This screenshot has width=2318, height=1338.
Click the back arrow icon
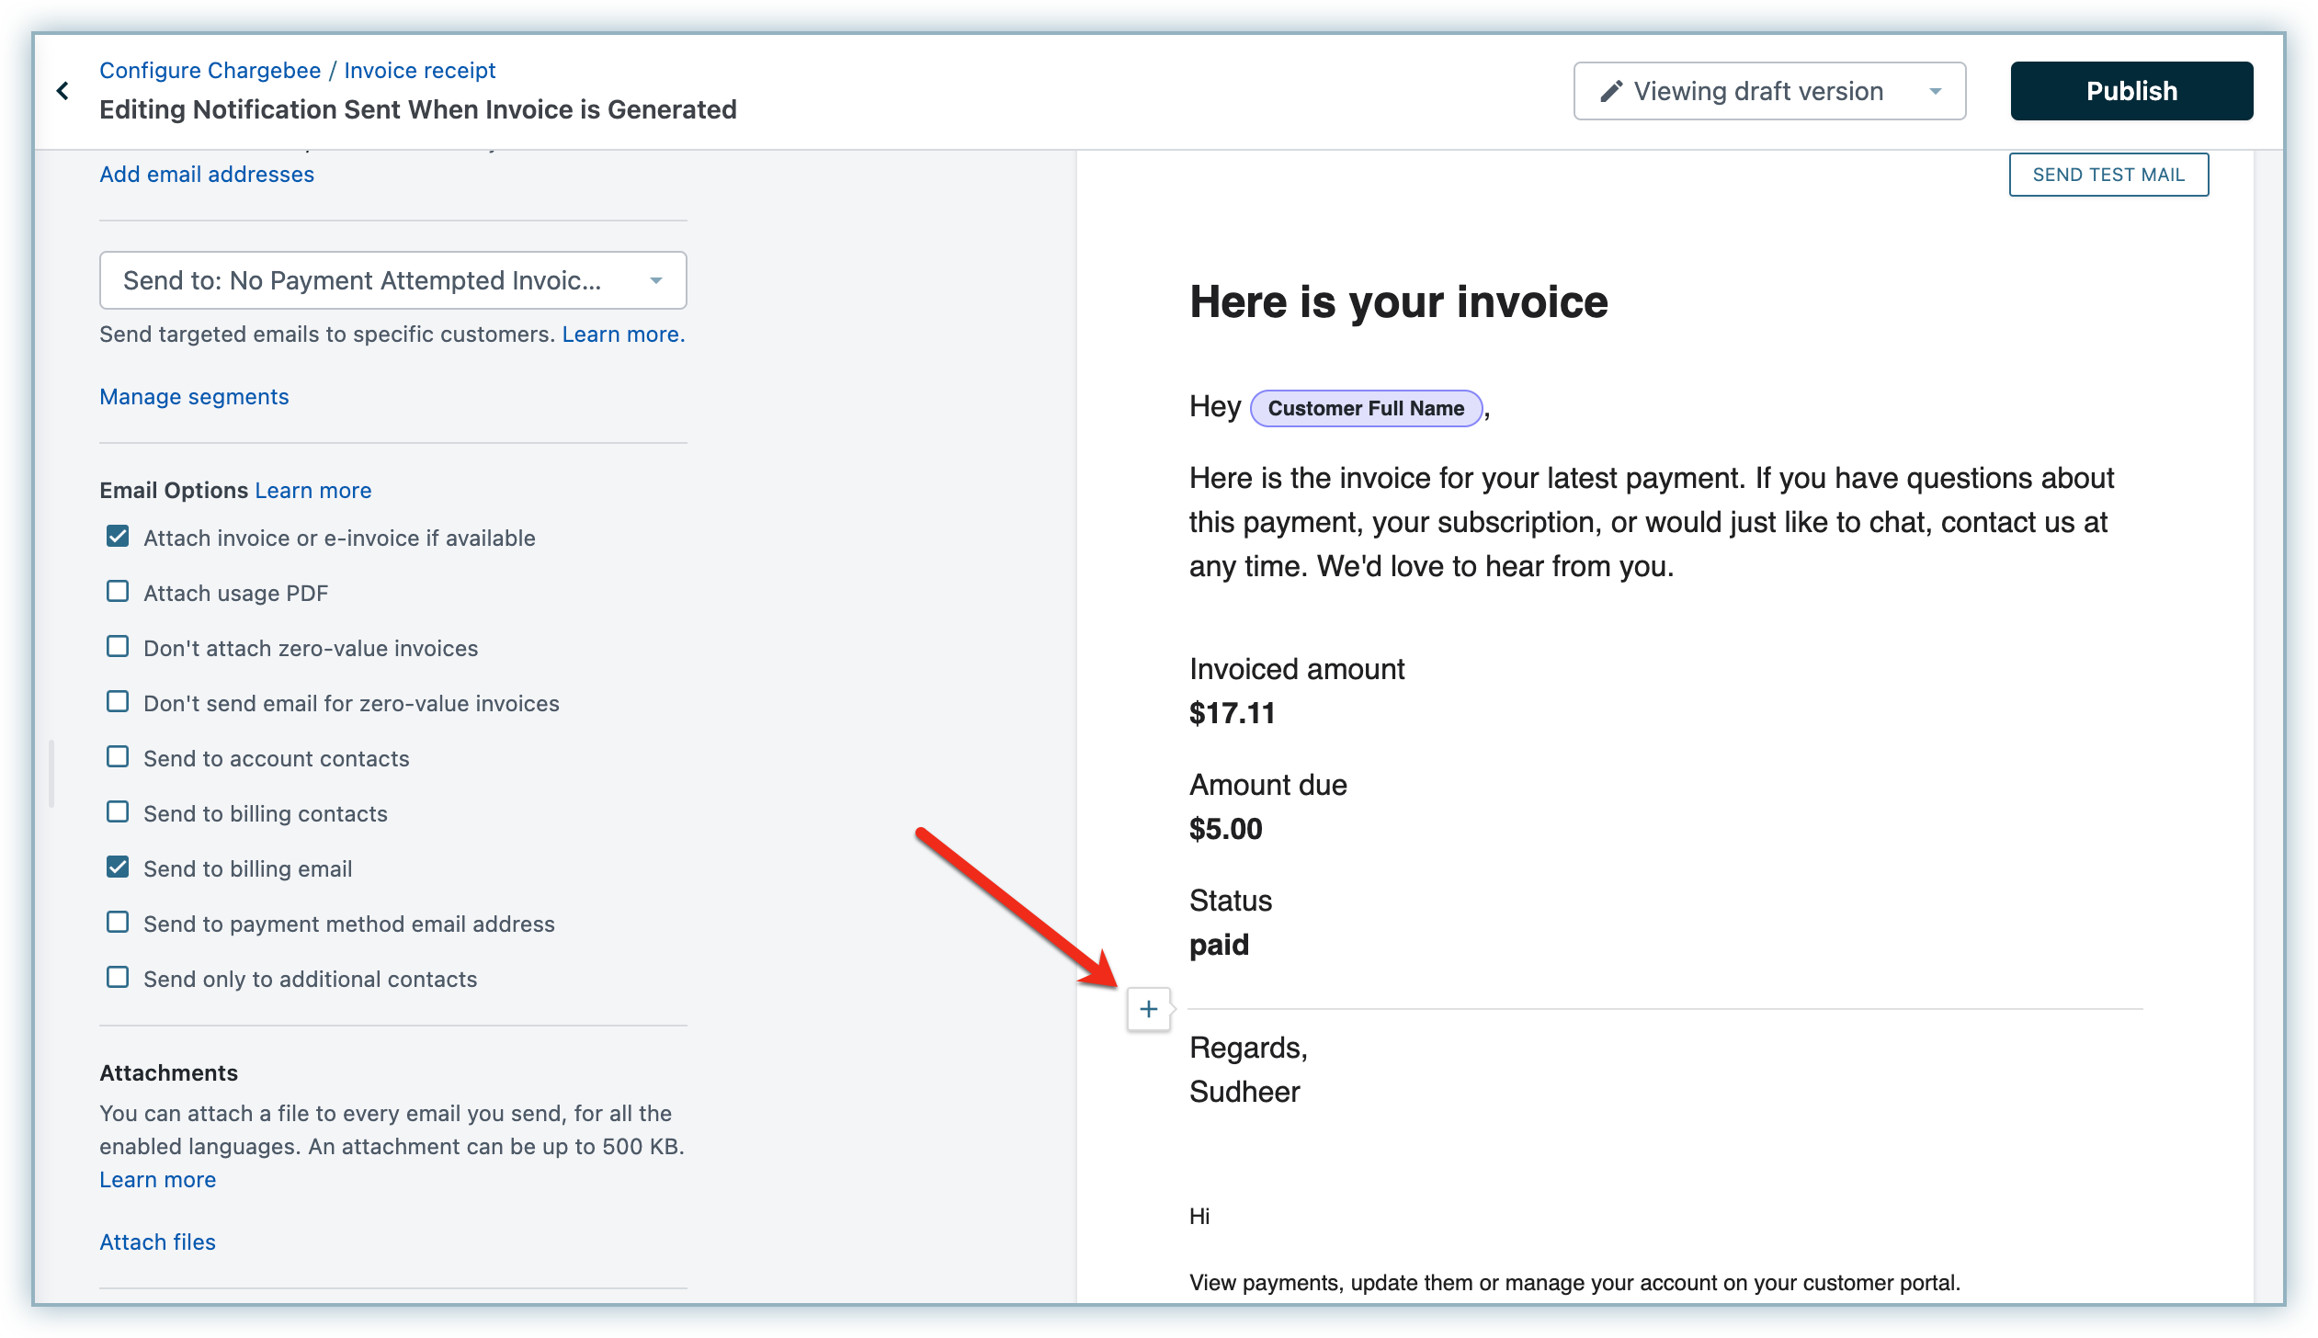(x=62, y=90)
